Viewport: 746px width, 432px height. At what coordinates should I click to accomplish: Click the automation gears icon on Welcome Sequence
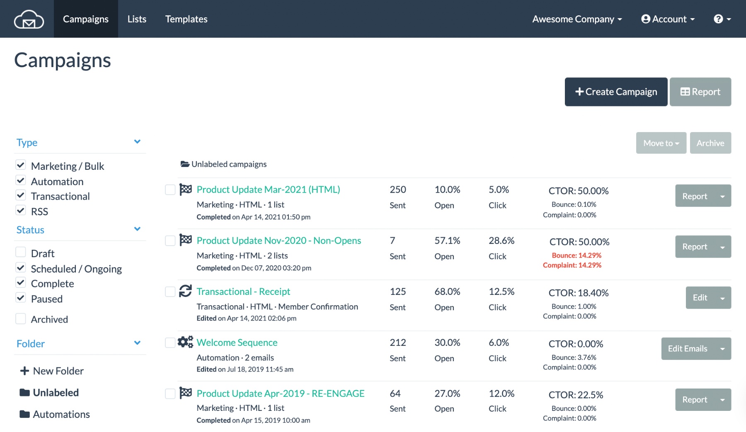[186, 342]
